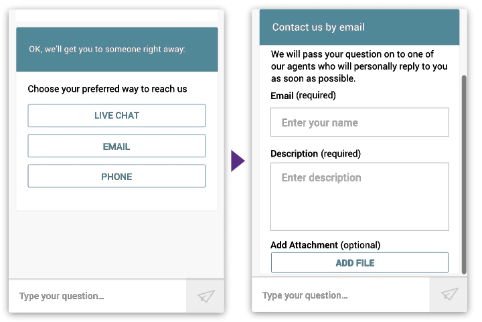The image size is (482, 322).
Task: Click the purple arrow between panels
Action: pos(238,161)
